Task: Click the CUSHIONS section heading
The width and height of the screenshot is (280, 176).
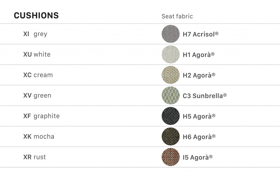Action: pos(36,15)
